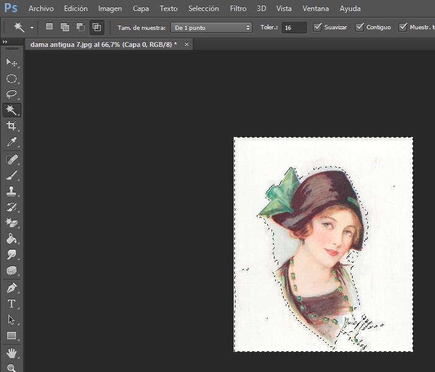Select the Elliptical Marquee tool

[x=12, y=79]
